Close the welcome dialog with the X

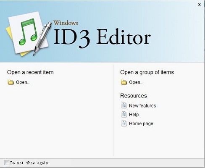[x=200, y=5]
